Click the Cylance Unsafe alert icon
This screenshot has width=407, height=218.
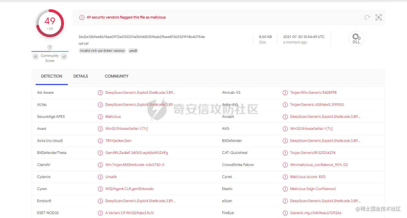pyautogui.click(x=100, y=177)
